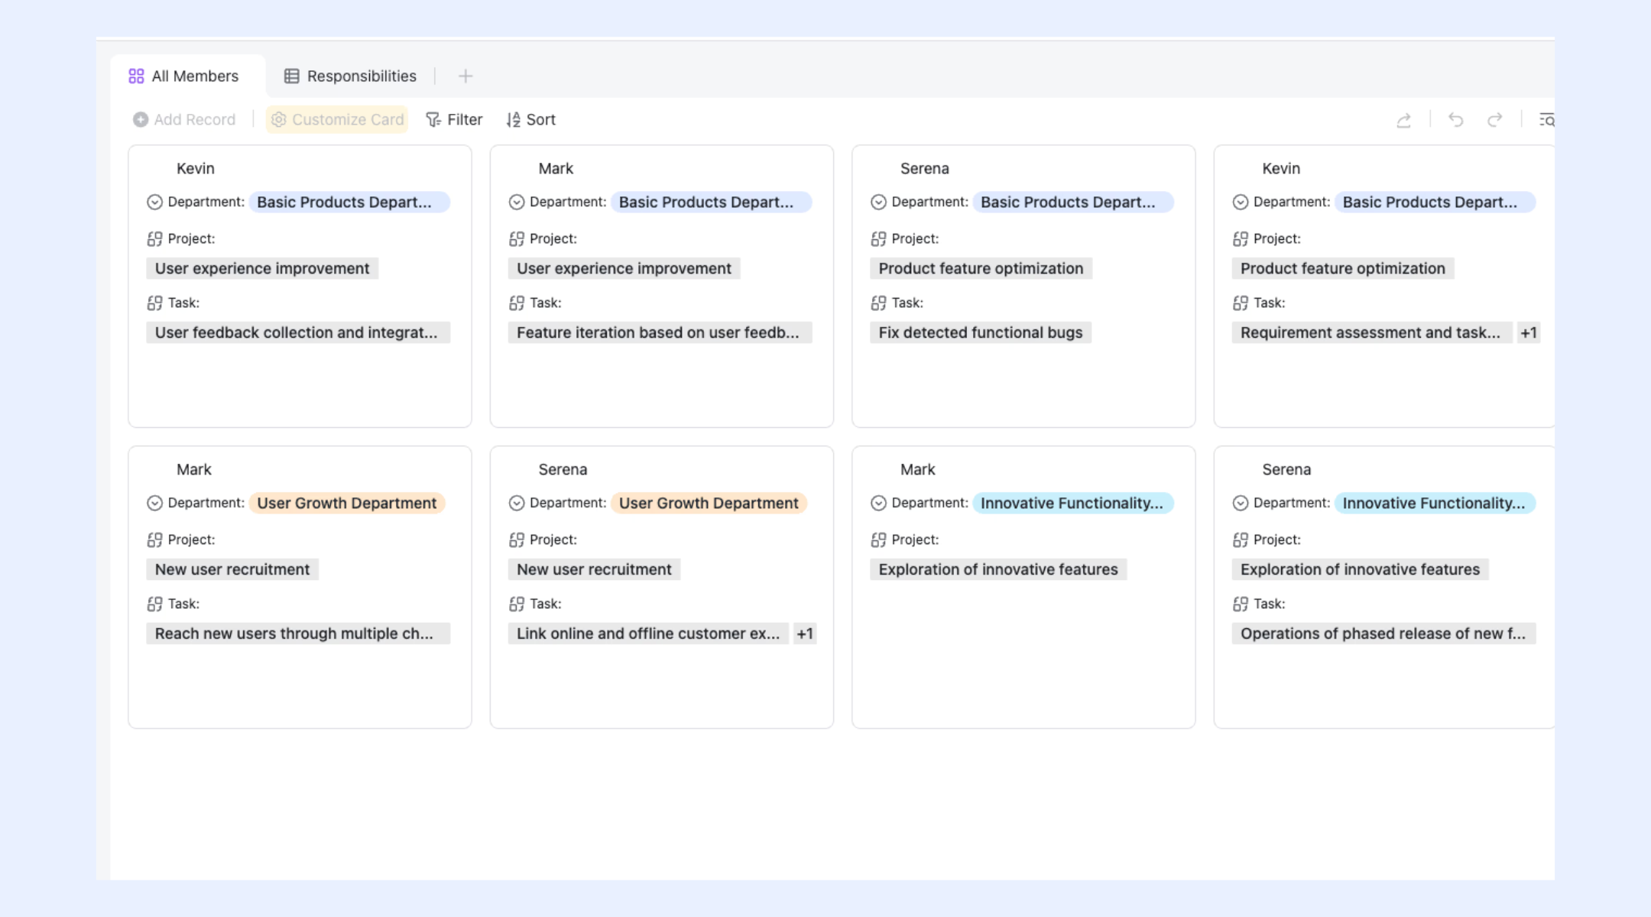Viewport: 1651px width, 917px height.
Task: Click Department icon on Mark's Innovative Functionality card
Action: pyautogui.click(x=879, y=504)
